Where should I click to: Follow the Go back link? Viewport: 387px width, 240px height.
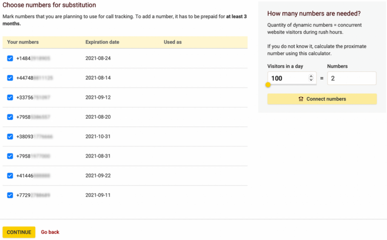pyautogui.click(x=50, y=232)
